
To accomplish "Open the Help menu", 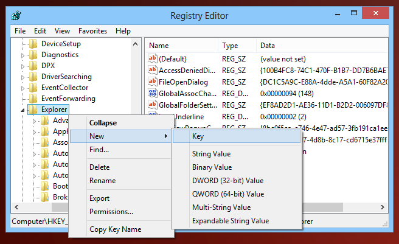I will [x=123, y=31].
